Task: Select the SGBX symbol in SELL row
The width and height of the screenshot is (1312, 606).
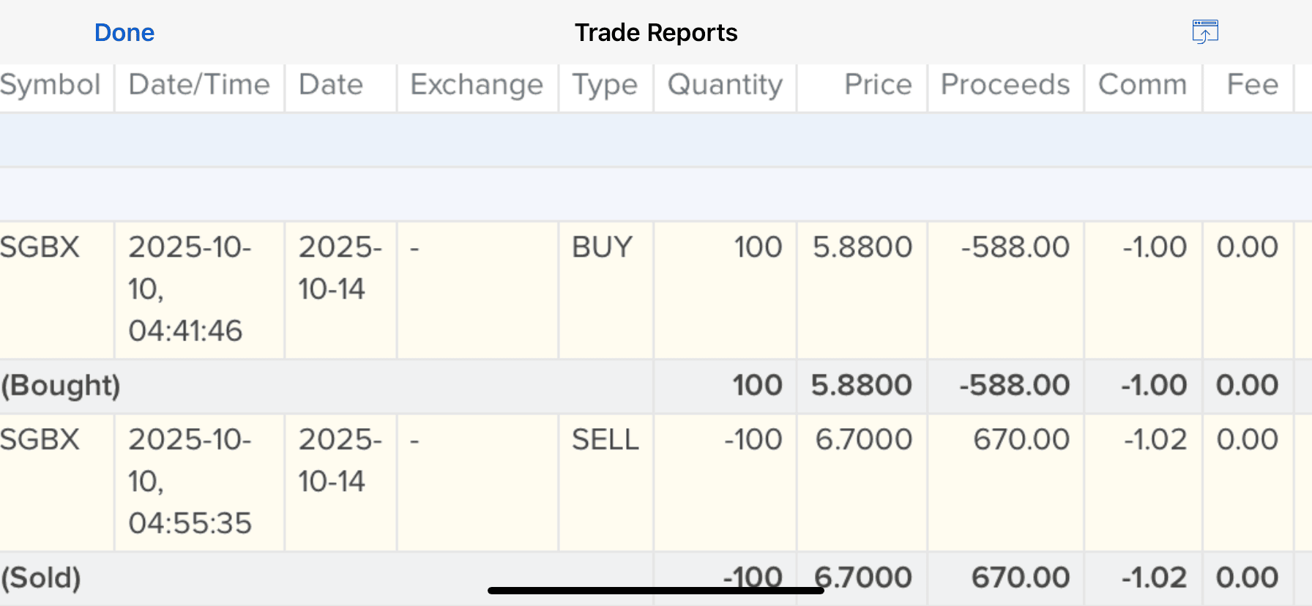Action: [40, 440]
